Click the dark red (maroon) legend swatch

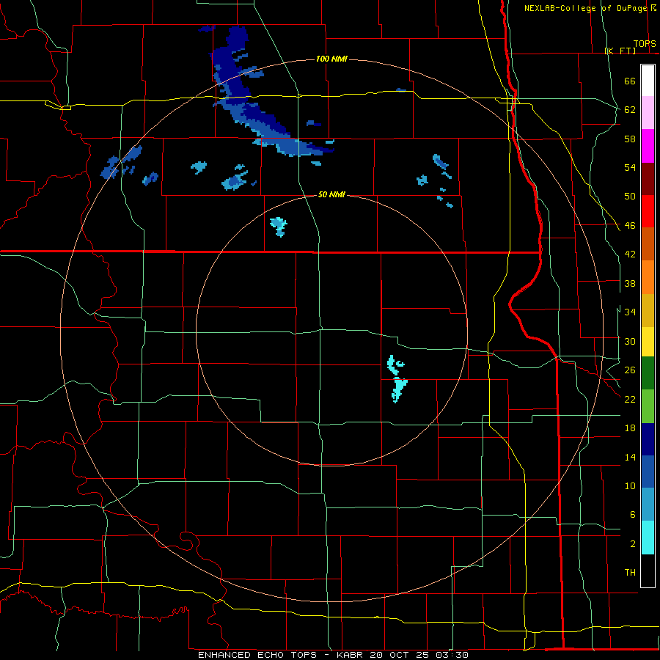648,178
